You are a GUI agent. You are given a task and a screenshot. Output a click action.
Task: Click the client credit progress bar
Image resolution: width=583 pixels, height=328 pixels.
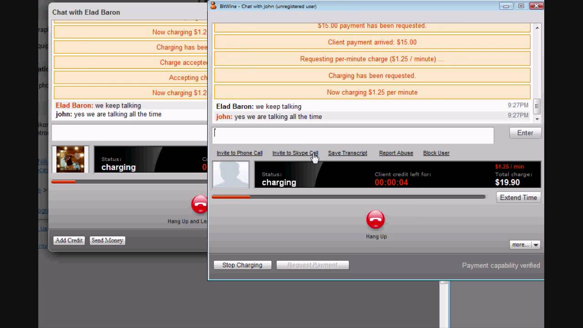pyautogui.click(x=348, y=197)
